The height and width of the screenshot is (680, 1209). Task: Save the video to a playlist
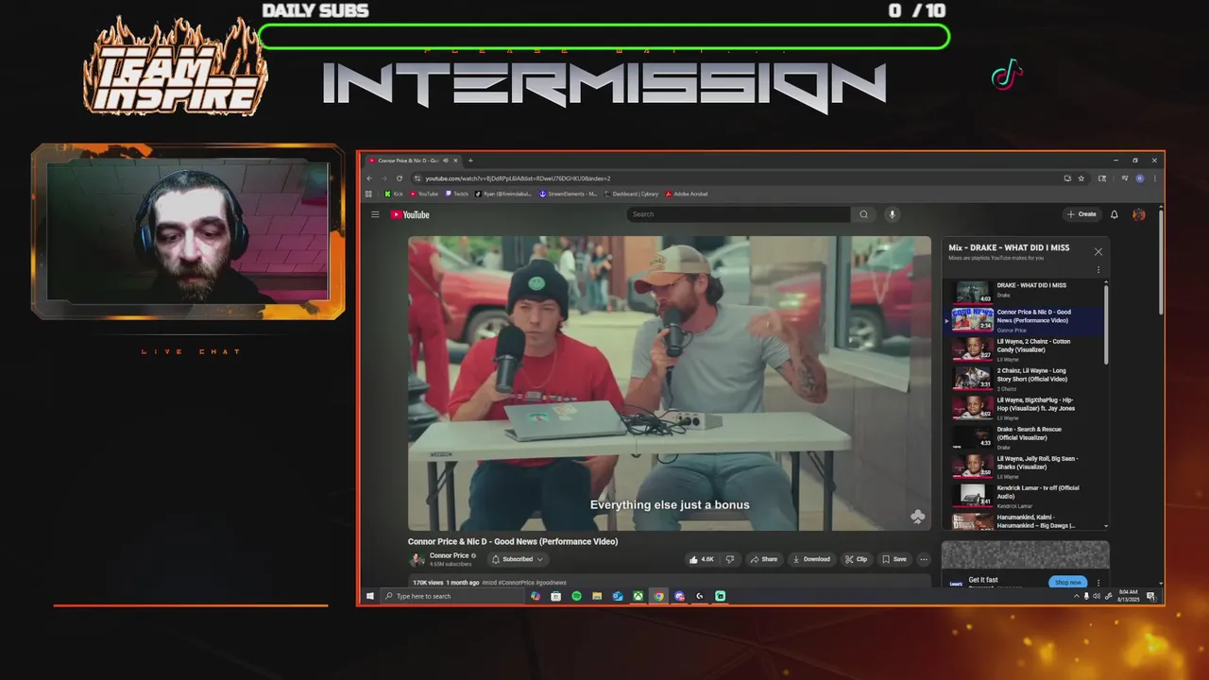pyautogui.click(x=894, y=559)
